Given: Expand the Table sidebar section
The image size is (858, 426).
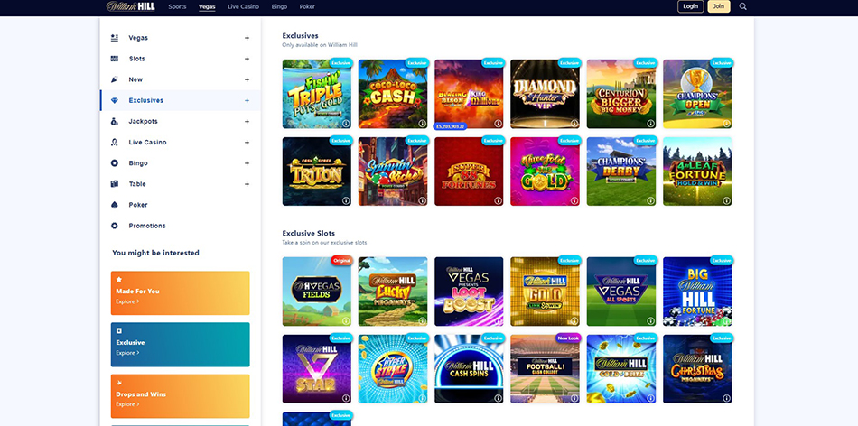Looking at the screenshot, I should pyautogui.click(x=247, y=184).
